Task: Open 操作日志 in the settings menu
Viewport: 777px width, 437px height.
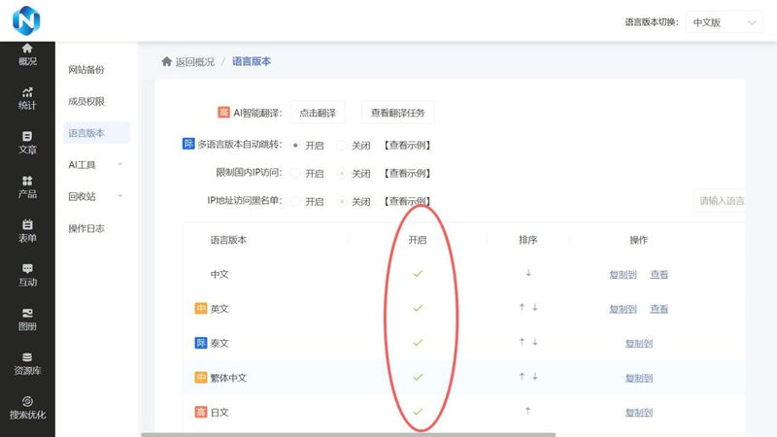Action: pos(86,228)
